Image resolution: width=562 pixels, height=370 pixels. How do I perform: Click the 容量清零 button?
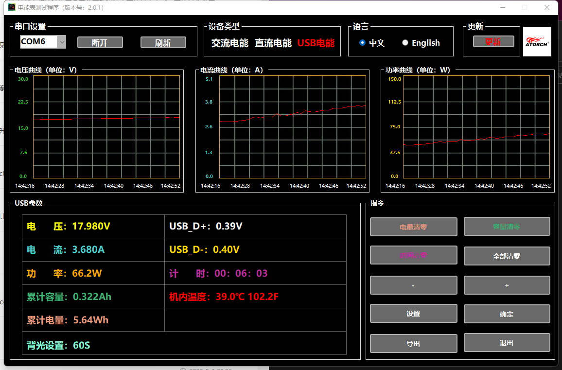(507, 227)
